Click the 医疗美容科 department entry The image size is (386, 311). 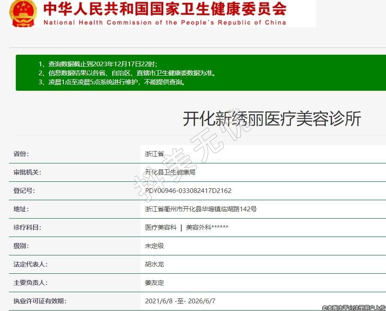pyautogui.click(x=161, y=228)
